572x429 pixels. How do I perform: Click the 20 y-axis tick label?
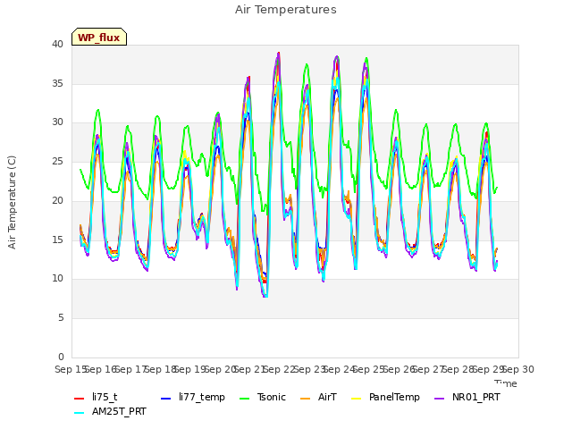pyautogui.click(x=57, y=200)
